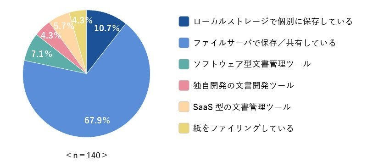367x167 pixels.
Task: Click the peach legend swatch
Action: pyautogui.click(x=184, y=107)
